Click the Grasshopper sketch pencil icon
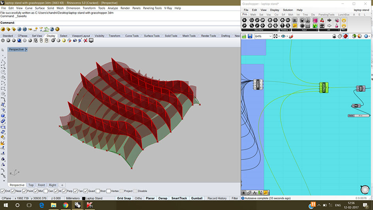The width and height of the screenshot is (373, 210). click(291, 36)
